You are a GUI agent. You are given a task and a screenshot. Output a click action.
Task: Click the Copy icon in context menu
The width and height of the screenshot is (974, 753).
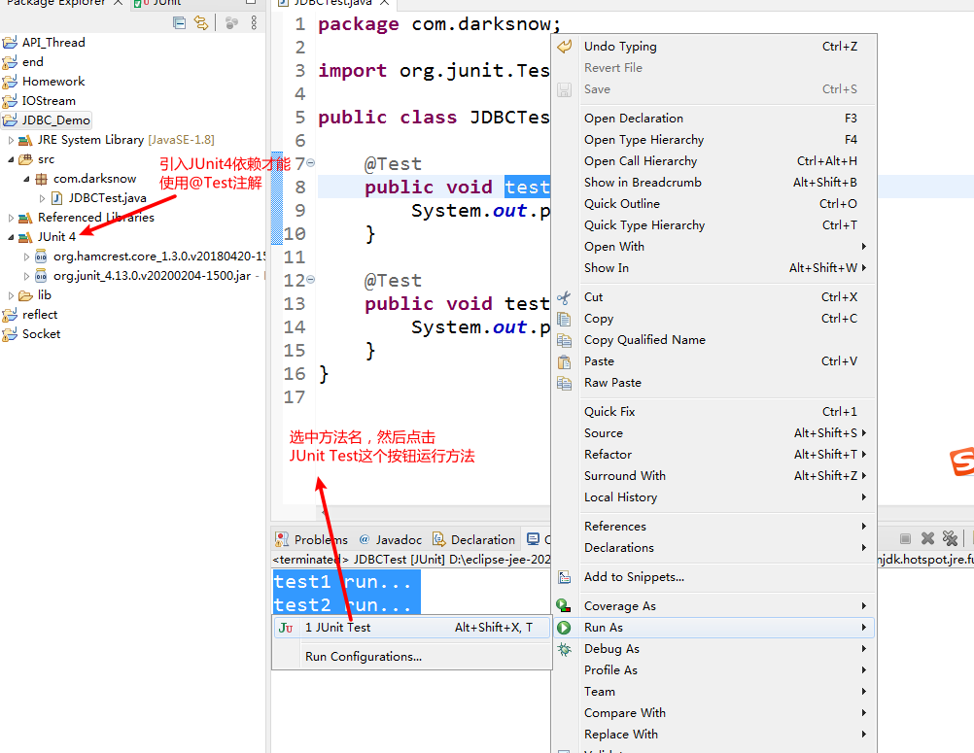point(564,319)
